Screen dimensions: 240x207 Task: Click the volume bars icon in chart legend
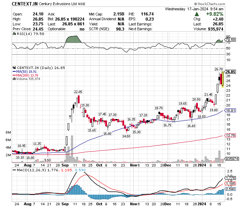point(14,79)
